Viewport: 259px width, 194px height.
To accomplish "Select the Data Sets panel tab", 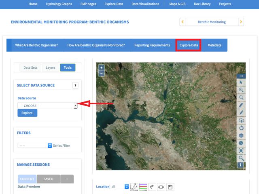I will 30,67.
